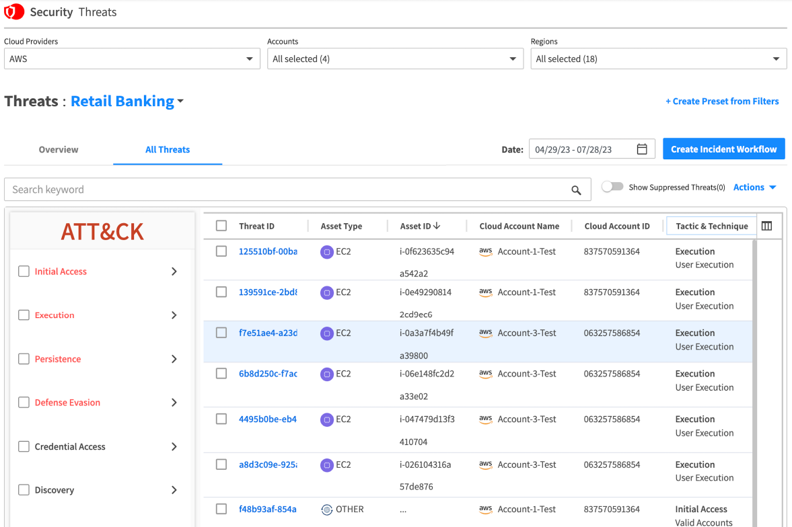Viewport: 792px width, 527px height.
Task: Click Create Incident Workflow button
Action: pos(724,149)
